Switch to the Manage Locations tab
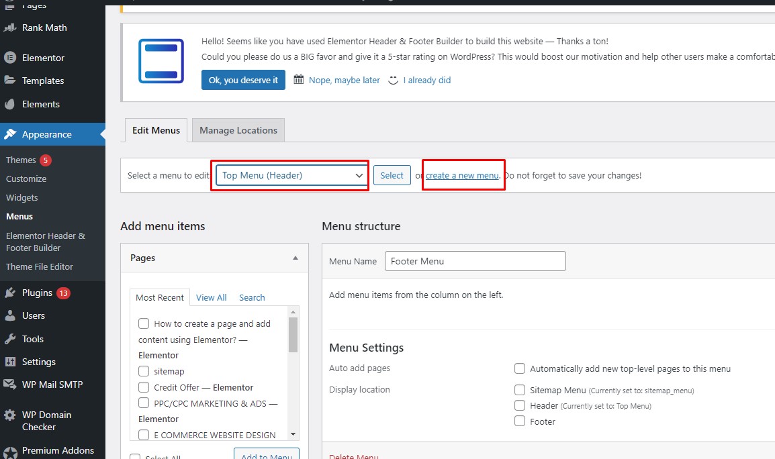775x459 pixels. click(x=238, y=130)
